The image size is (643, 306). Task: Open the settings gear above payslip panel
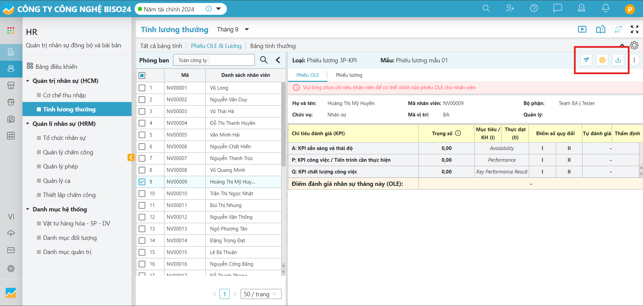pos(634,45)
